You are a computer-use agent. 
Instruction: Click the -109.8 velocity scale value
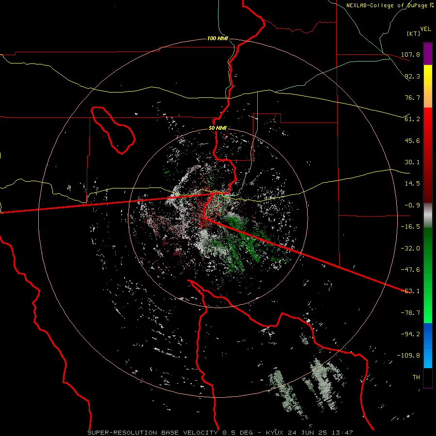point(408,356)
